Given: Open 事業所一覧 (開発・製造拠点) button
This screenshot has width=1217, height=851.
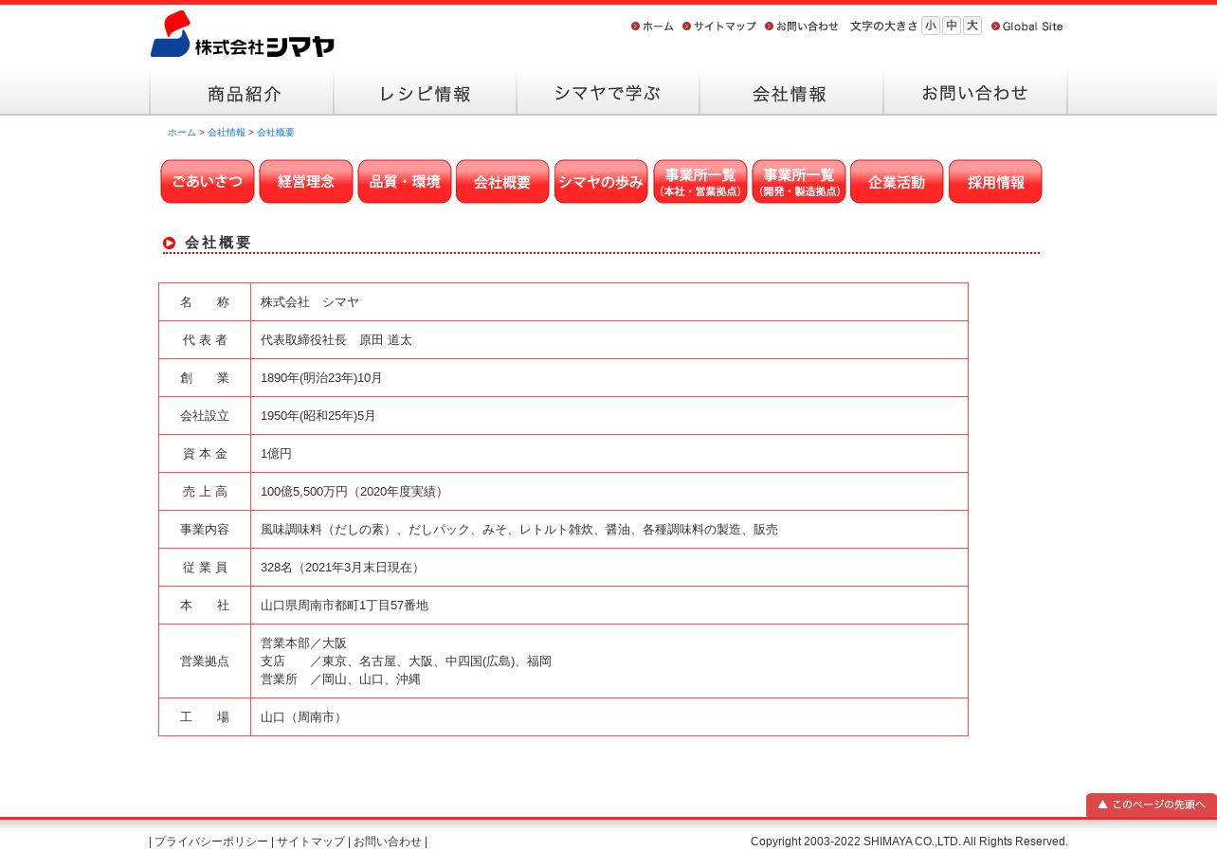Looking at the screenshot, I should tap(799, 181).
